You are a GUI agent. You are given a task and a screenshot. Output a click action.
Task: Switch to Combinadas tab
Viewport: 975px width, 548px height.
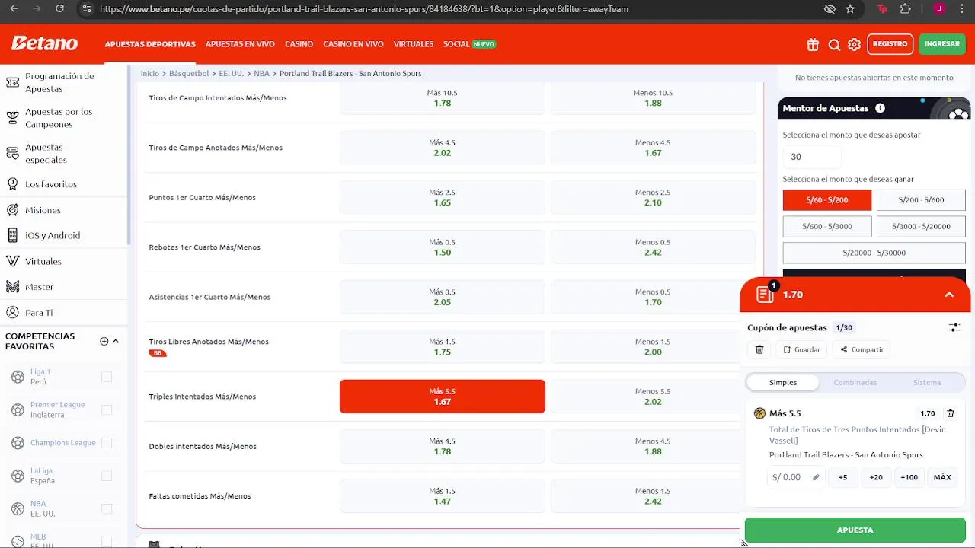[x=855, y=382]
